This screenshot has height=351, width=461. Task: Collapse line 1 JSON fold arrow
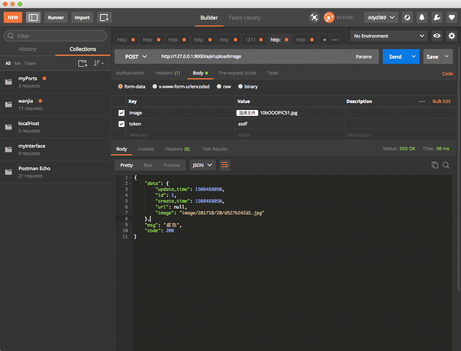click(130, 178)
